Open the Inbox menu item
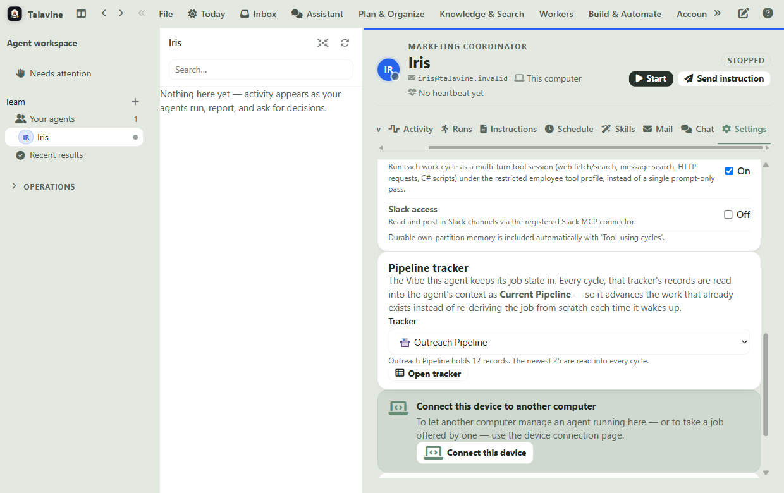 tap(258, 14)
